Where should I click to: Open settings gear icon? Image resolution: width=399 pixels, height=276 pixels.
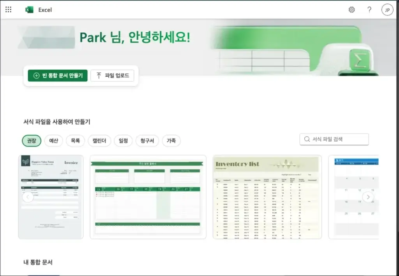pyautogui.click(x=352, y=10)
